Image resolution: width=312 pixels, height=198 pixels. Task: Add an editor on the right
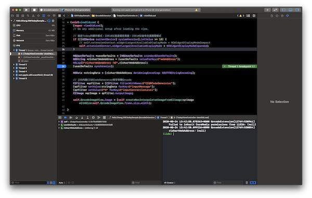tap(254, 16)
